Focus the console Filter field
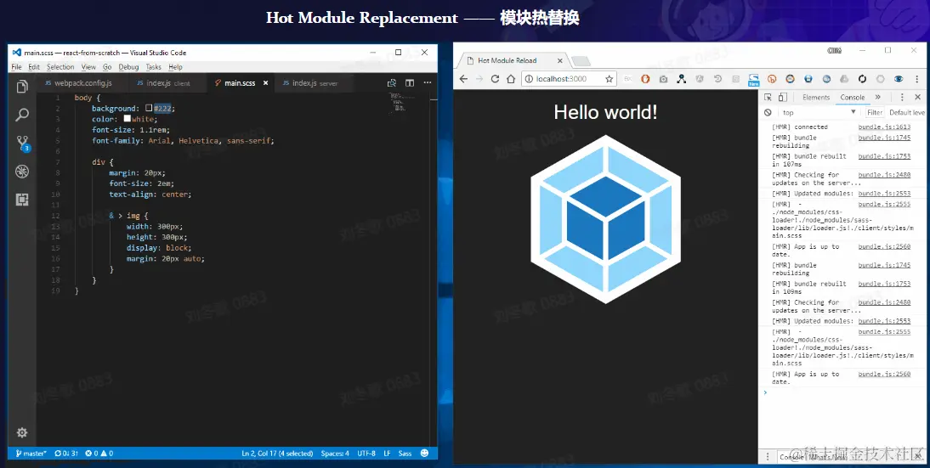The height and width of the screenshot is (468, 930). 875,113
